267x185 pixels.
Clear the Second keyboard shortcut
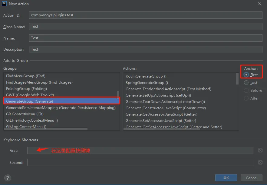[x=260, y=162]
